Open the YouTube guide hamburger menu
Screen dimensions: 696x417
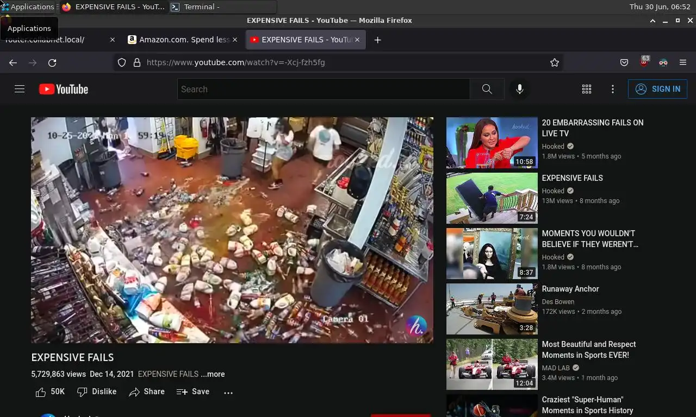[20, 89]
